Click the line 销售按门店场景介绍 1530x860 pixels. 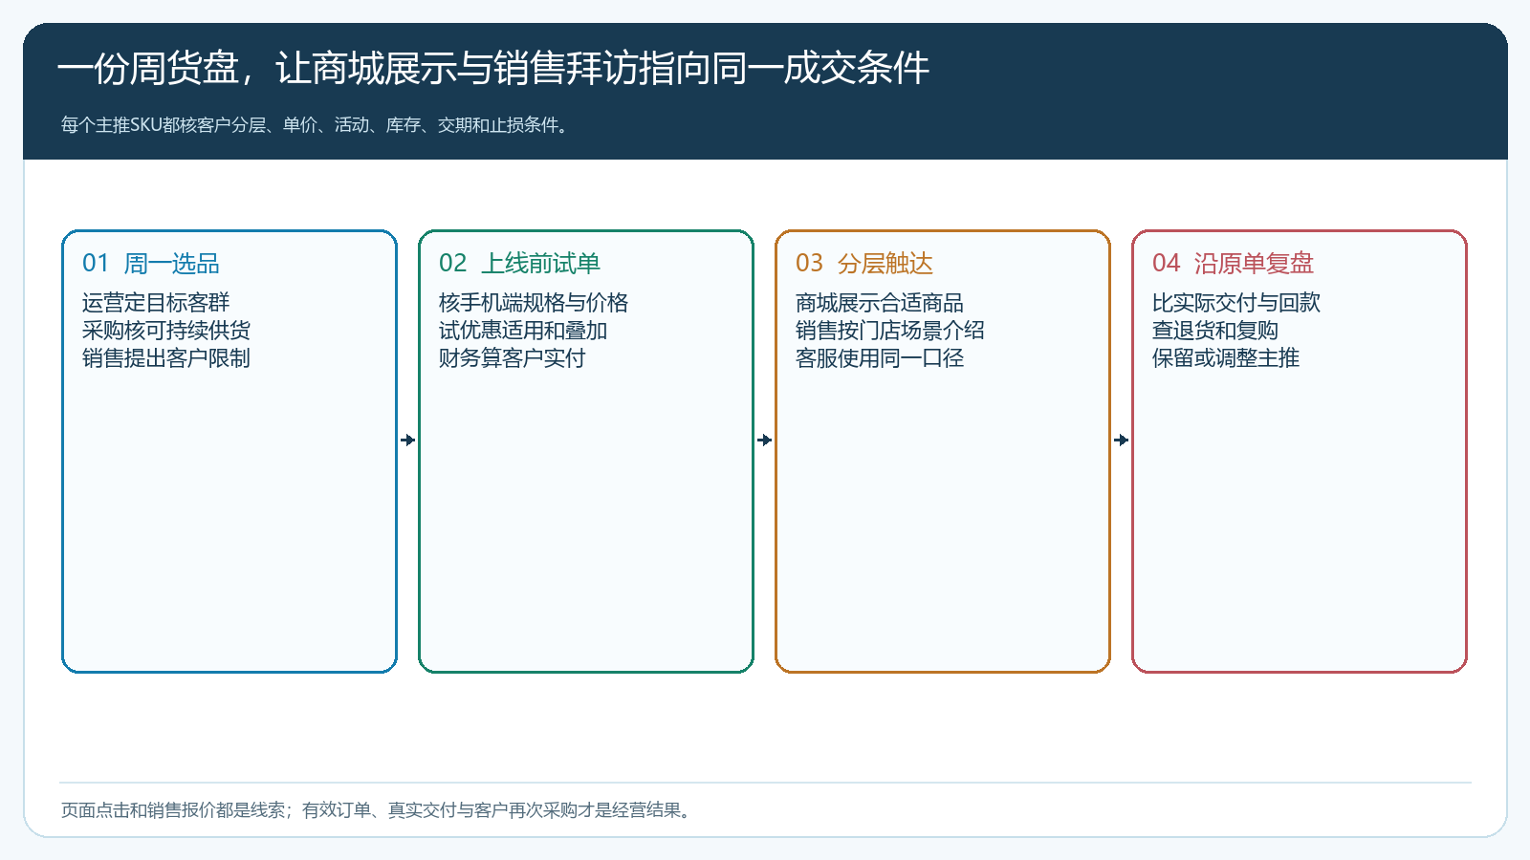[x=890, y=331]
